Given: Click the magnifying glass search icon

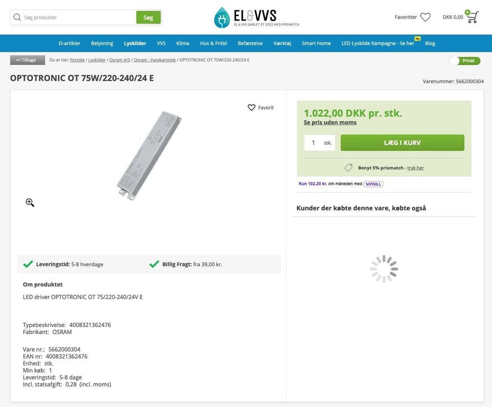Looking at the screenshot, I should pyautogui.click(x=17, y=17).
